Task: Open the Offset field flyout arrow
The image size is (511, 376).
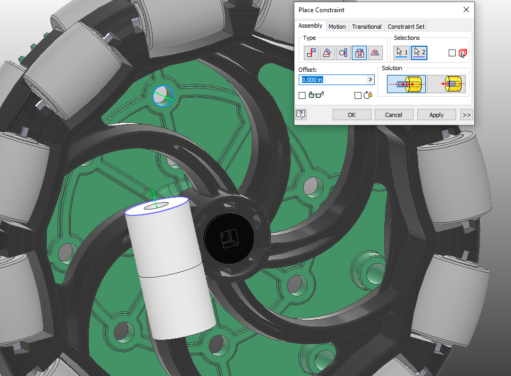Action: (370, 80)
